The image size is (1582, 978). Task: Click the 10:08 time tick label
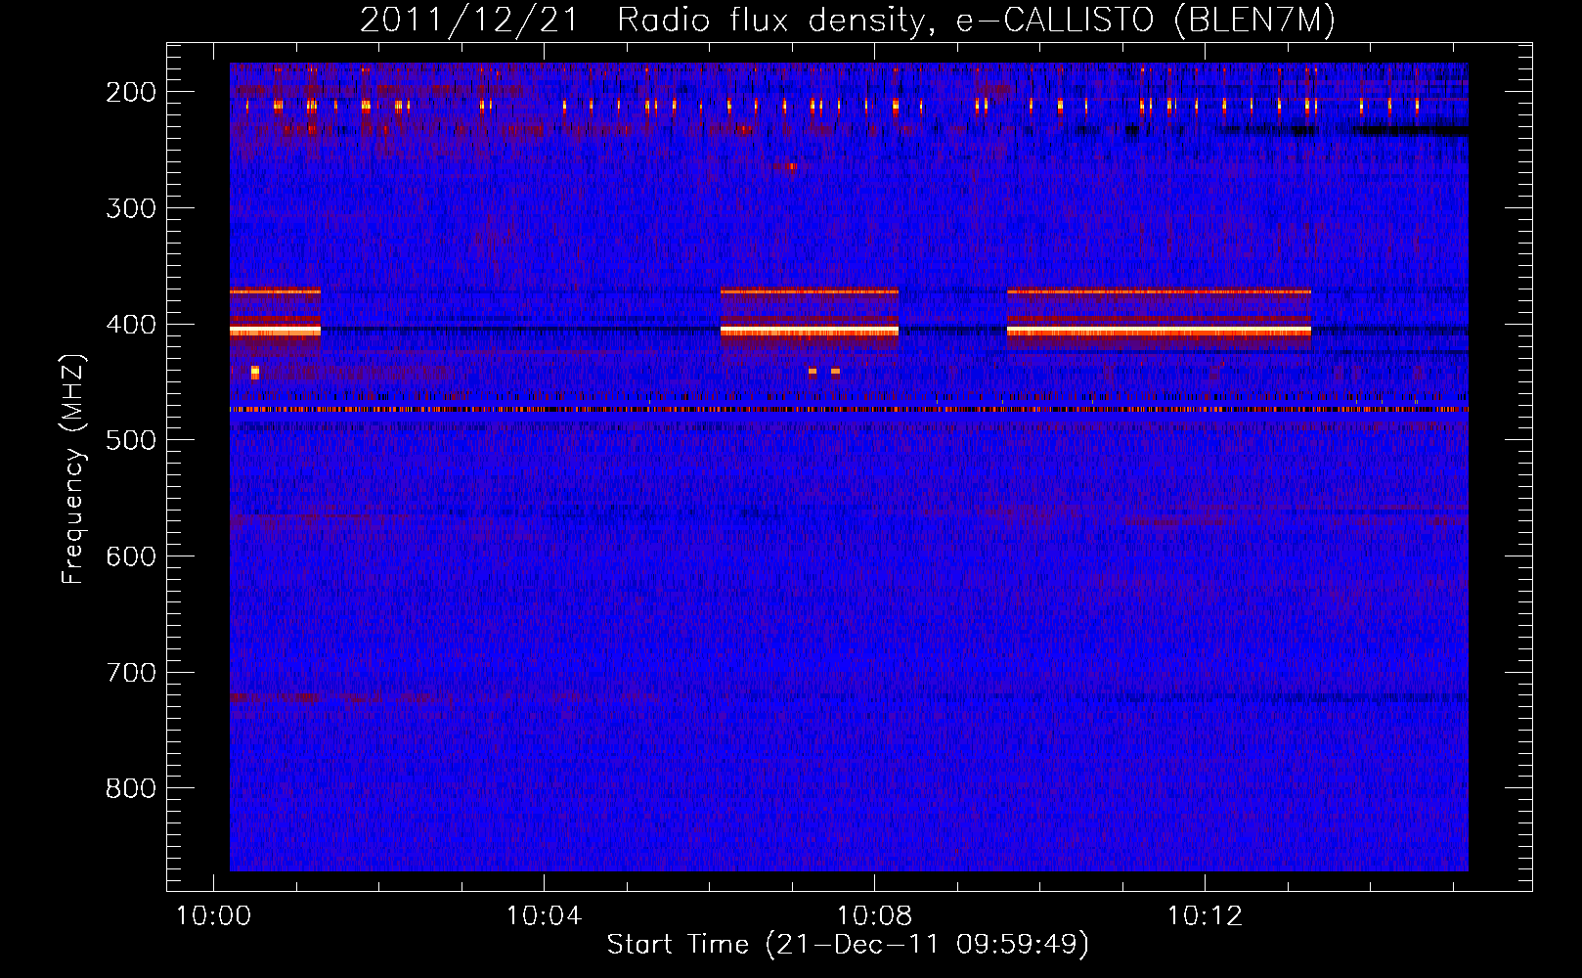click(x=874, y=916)
